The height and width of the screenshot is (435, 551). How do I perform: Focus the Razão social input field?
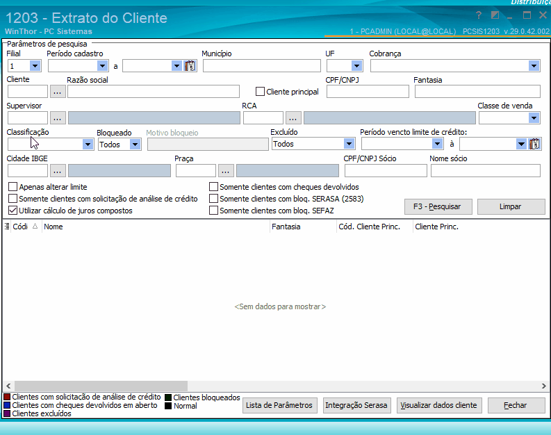154,92
